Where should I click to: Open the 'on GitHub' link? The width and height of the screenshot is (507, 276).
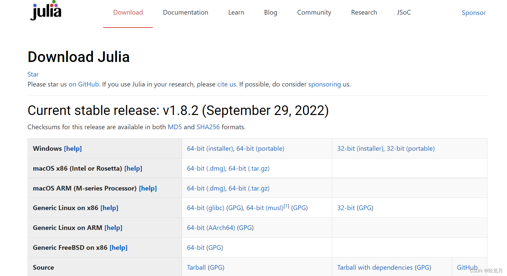pyautogui.click(x=84, y=84)
